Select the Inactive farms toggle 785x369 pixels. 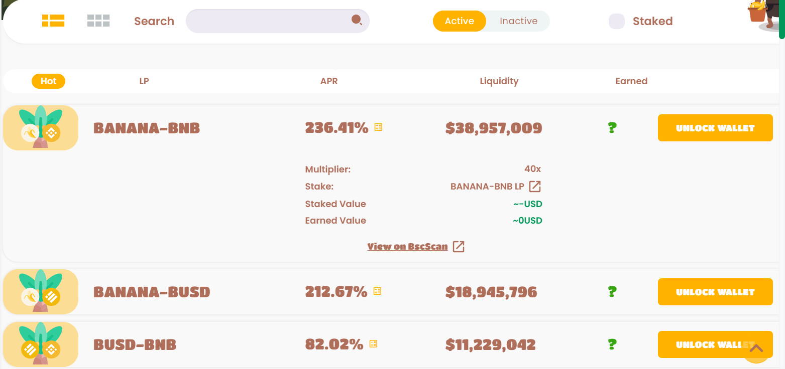518,21
